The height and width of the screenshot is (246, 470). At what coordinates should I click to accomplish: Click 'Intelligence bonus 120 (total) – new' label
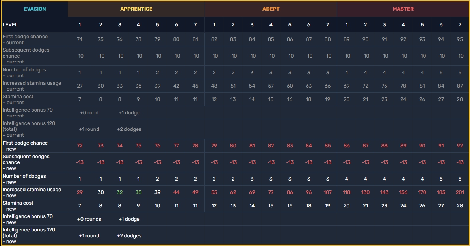pos(29,235)
